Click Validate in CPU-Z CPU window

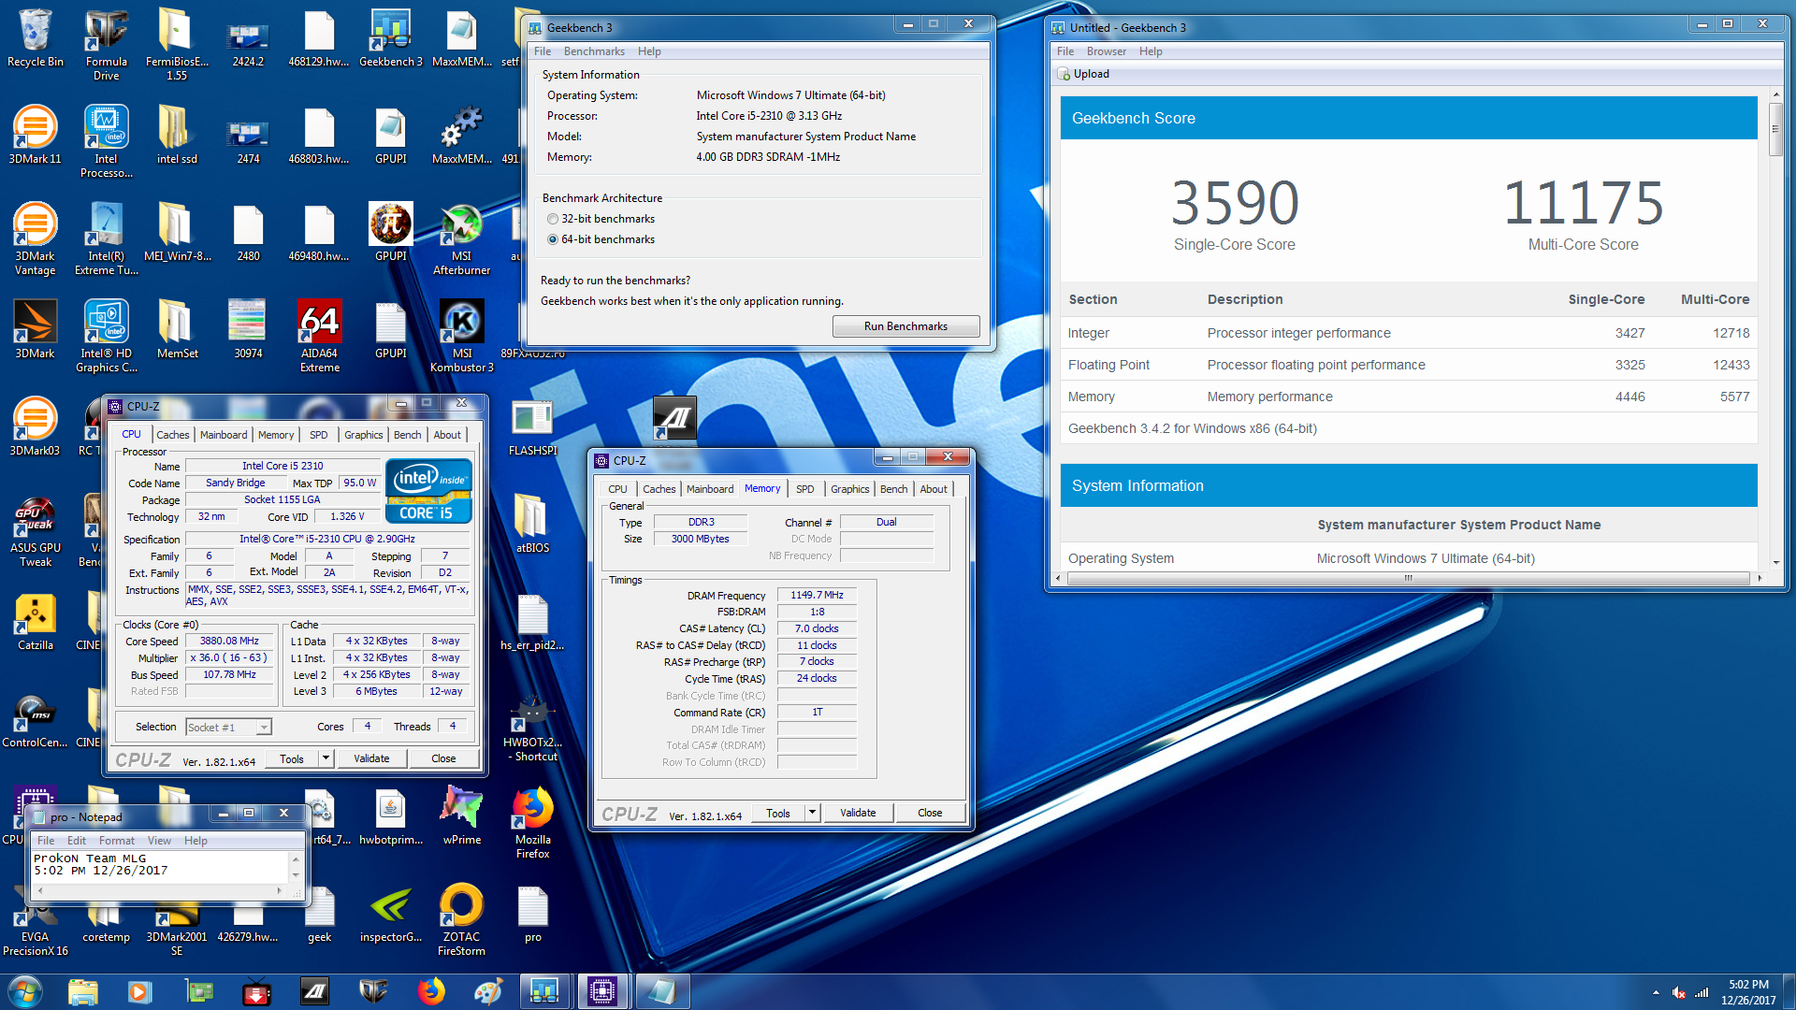371,758
